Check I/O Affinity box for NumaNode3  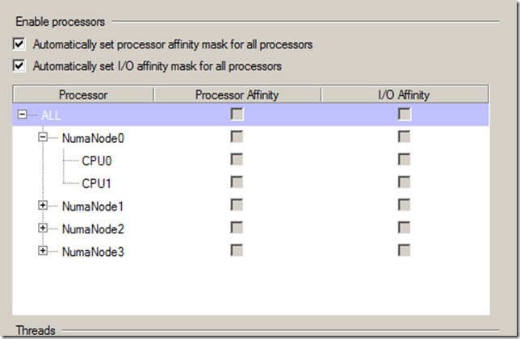tap(404, 251)
